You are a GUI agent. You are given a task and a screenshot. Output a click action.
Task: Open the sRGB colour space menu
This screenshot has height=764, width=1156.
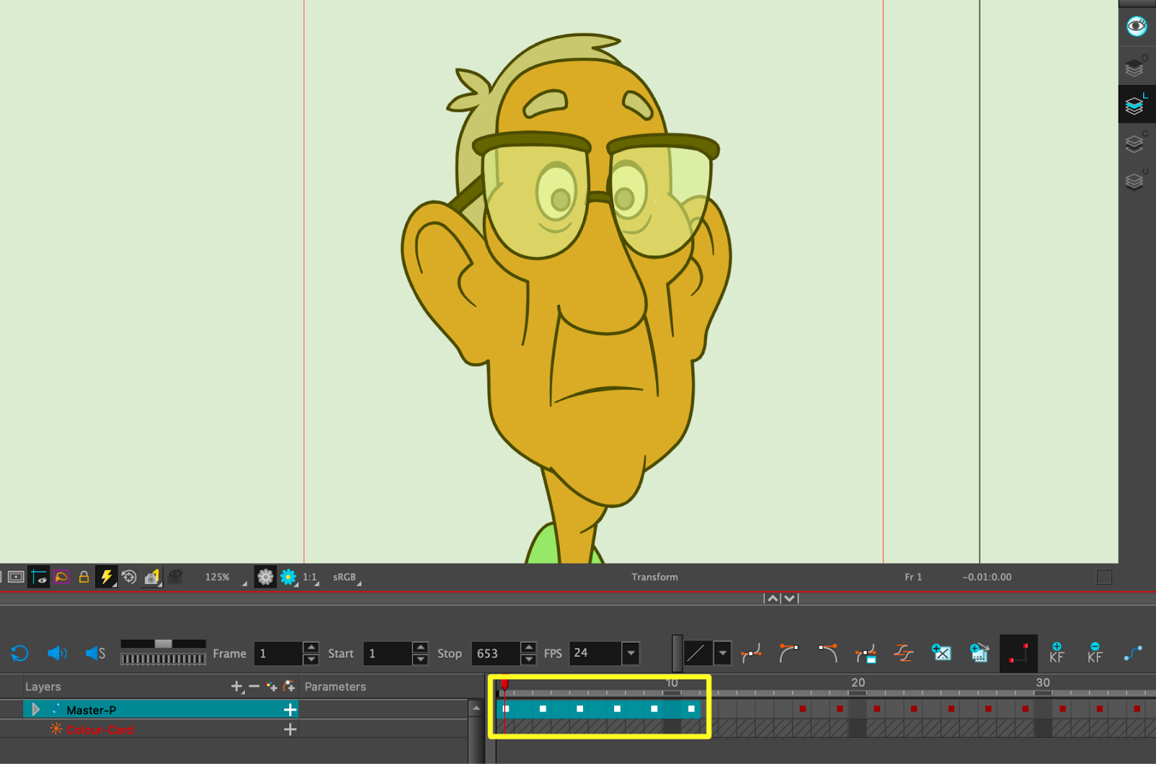pyautogui.click(x=347, y=577)
